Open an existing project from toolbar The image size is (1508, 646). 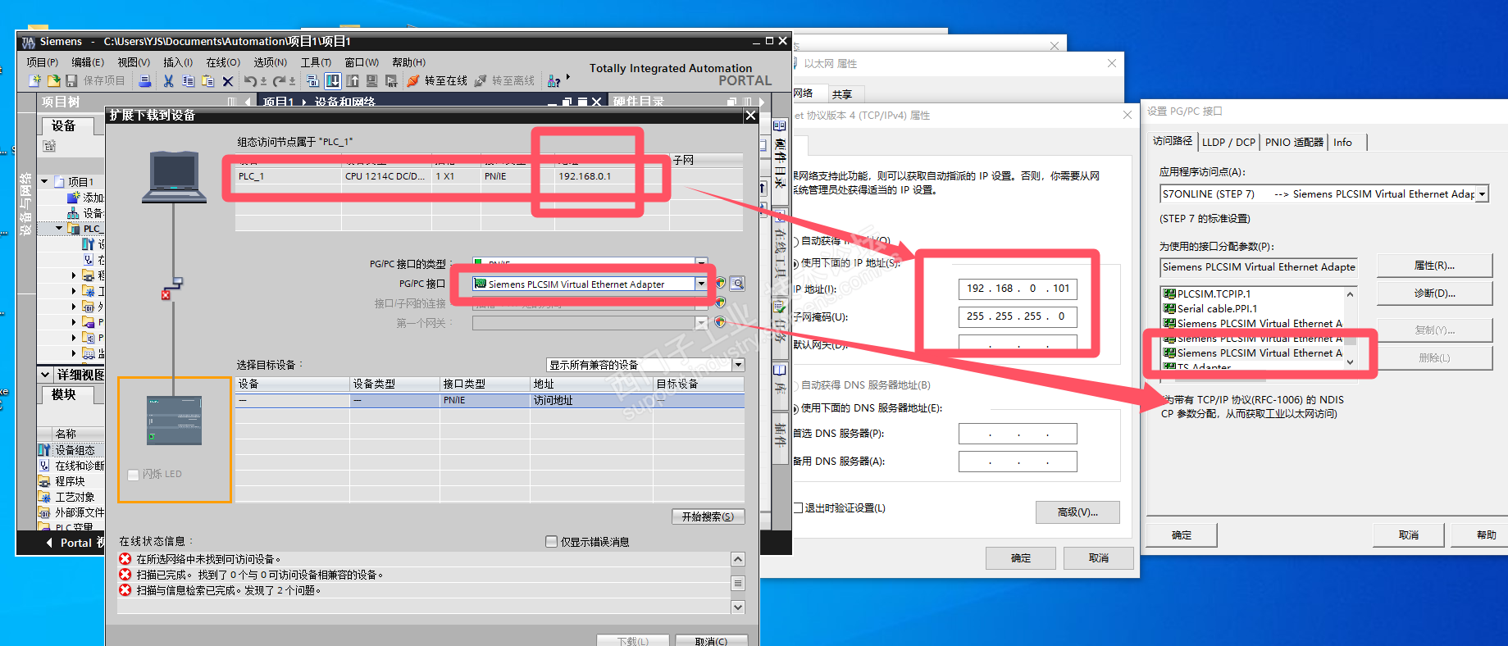[x=53, y=80]
